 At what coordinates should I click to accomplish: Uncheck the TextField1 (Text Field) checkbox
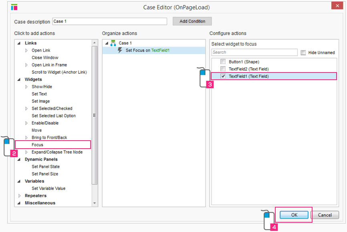point(223,76)
